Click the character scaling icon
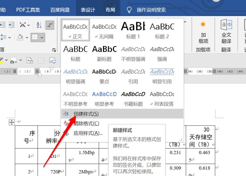 (23, 25)
